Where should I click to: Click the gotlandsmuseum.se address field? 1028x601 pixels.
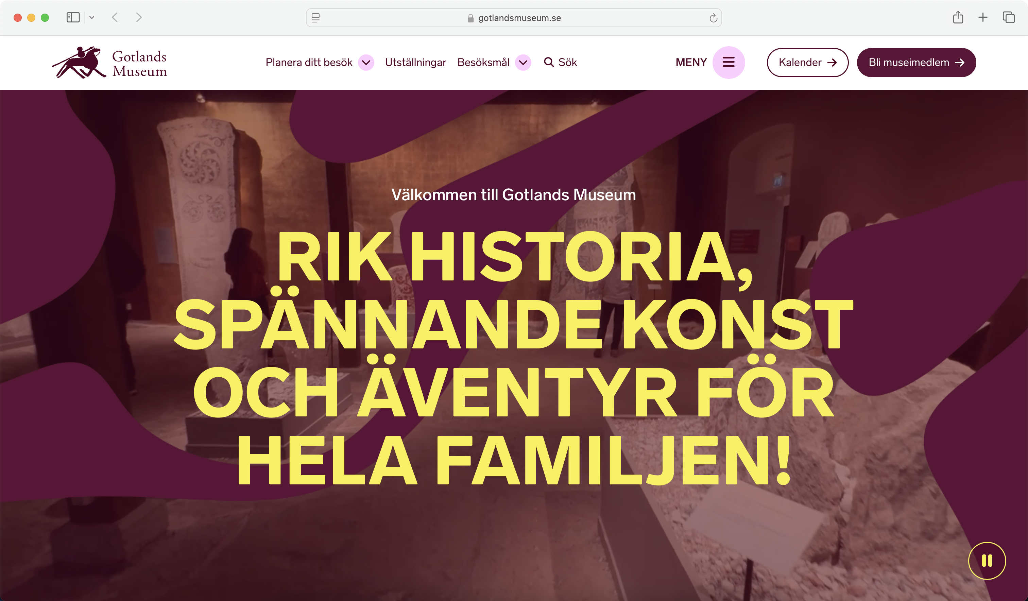pyautogui.click(x=514, y=18)
